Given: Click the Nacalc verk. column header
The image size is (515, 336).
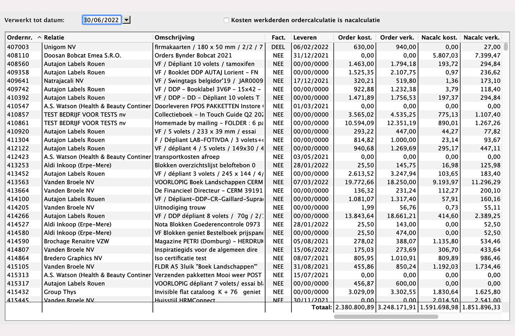Looking at the screenshot, I should 481,37.
